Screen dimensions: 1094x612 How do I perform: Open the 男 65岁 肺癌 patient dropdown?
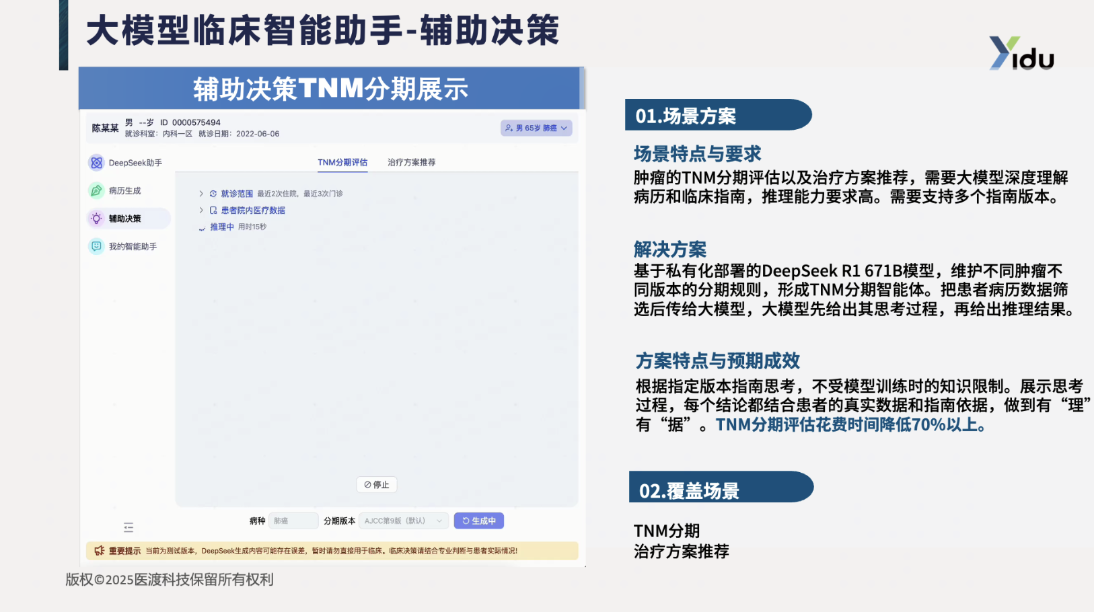pyautogui.click(x=536, y=128)
